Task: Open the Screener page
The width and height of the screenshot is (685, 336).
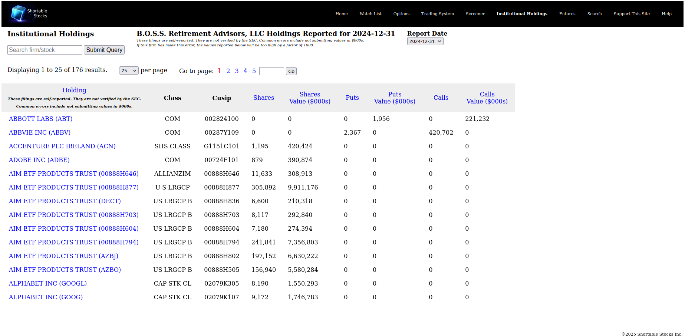Action: coord(475,14)
